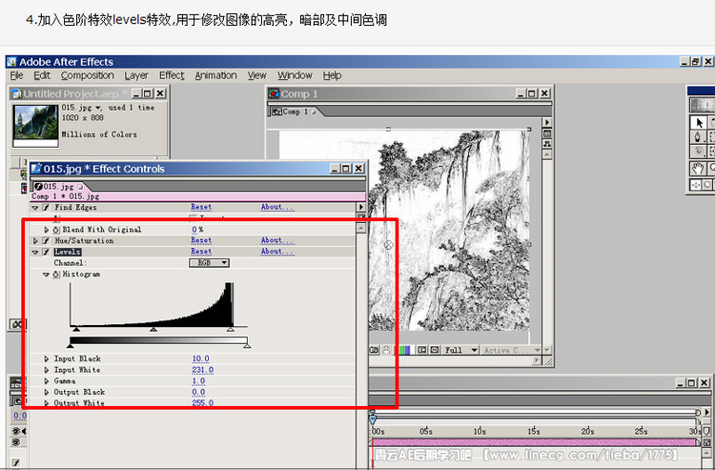The height and width of the screenshot is (470, 715).
Task: Edit the Output Black value 0.0
Action: point(198,392)
